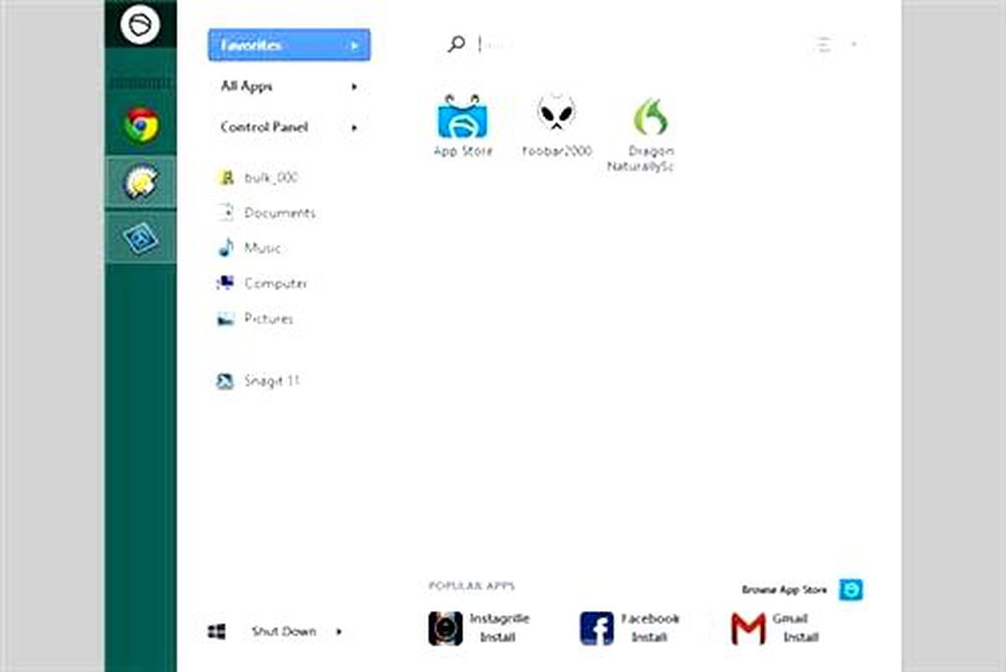
Task: Open Shut Down options arrow
Action: pos(340,631)
